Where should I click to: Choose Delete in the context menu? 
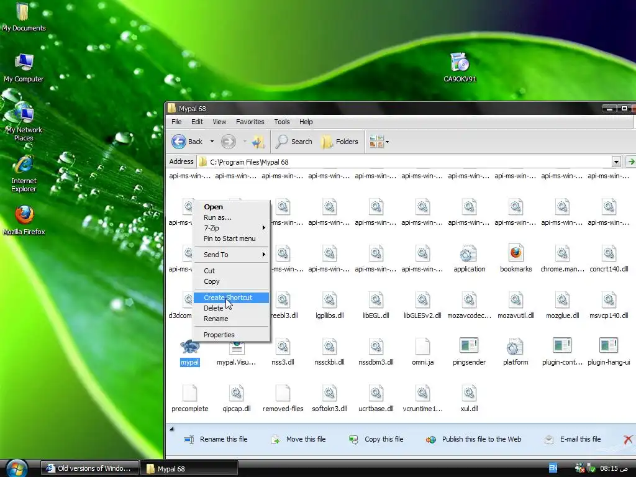(231, 308)
